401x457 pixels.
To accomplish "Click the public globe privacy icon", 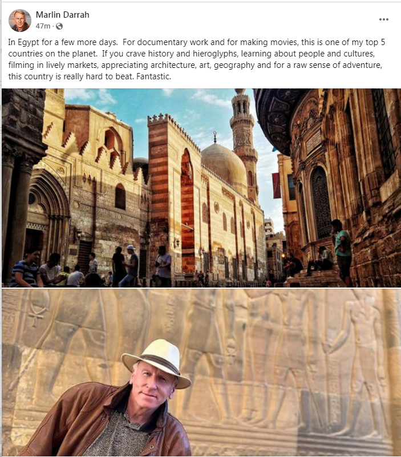I will [59, 26].
